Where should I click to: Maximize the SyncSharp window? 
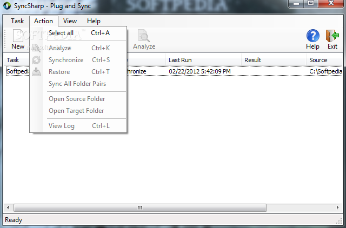pos(311,4)
